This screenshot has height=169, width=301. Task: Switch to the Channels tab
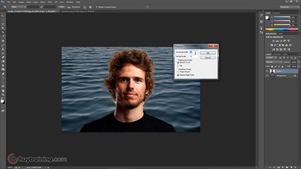point(277,54)
